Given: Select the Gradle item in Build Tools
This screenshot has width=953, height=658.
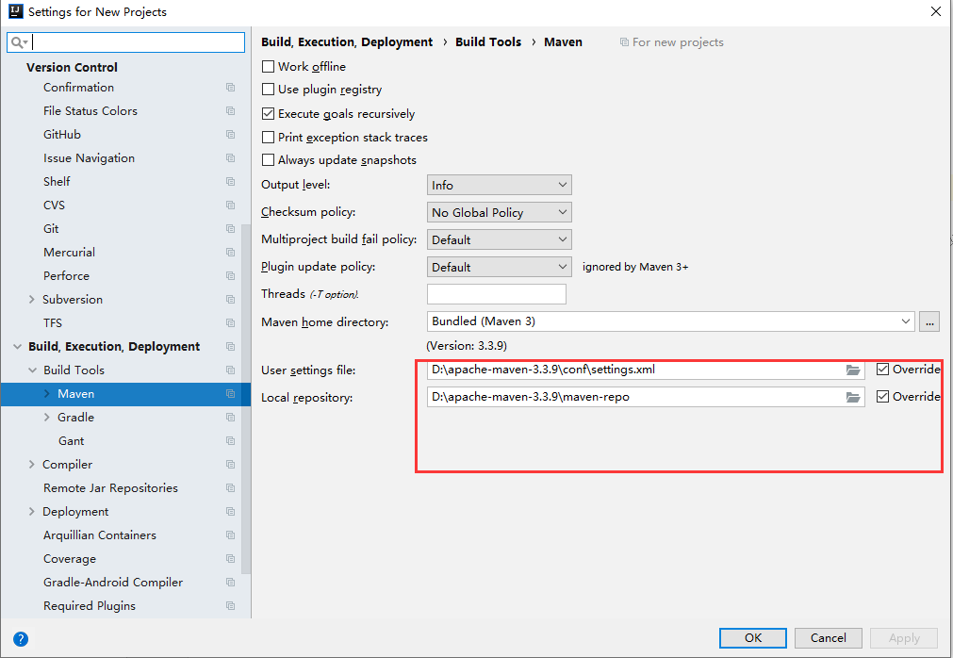Looking at the screenshot, I should (76, 418).
